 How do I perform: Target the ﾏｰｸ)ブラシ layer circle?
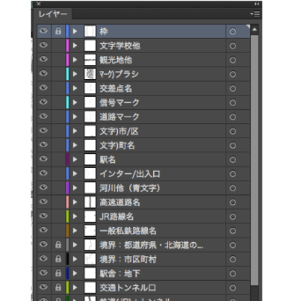(233, 74)
